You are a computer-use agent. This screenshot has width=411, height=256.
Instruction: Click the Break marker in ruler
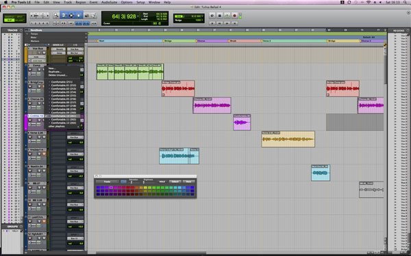coord(232,41)
